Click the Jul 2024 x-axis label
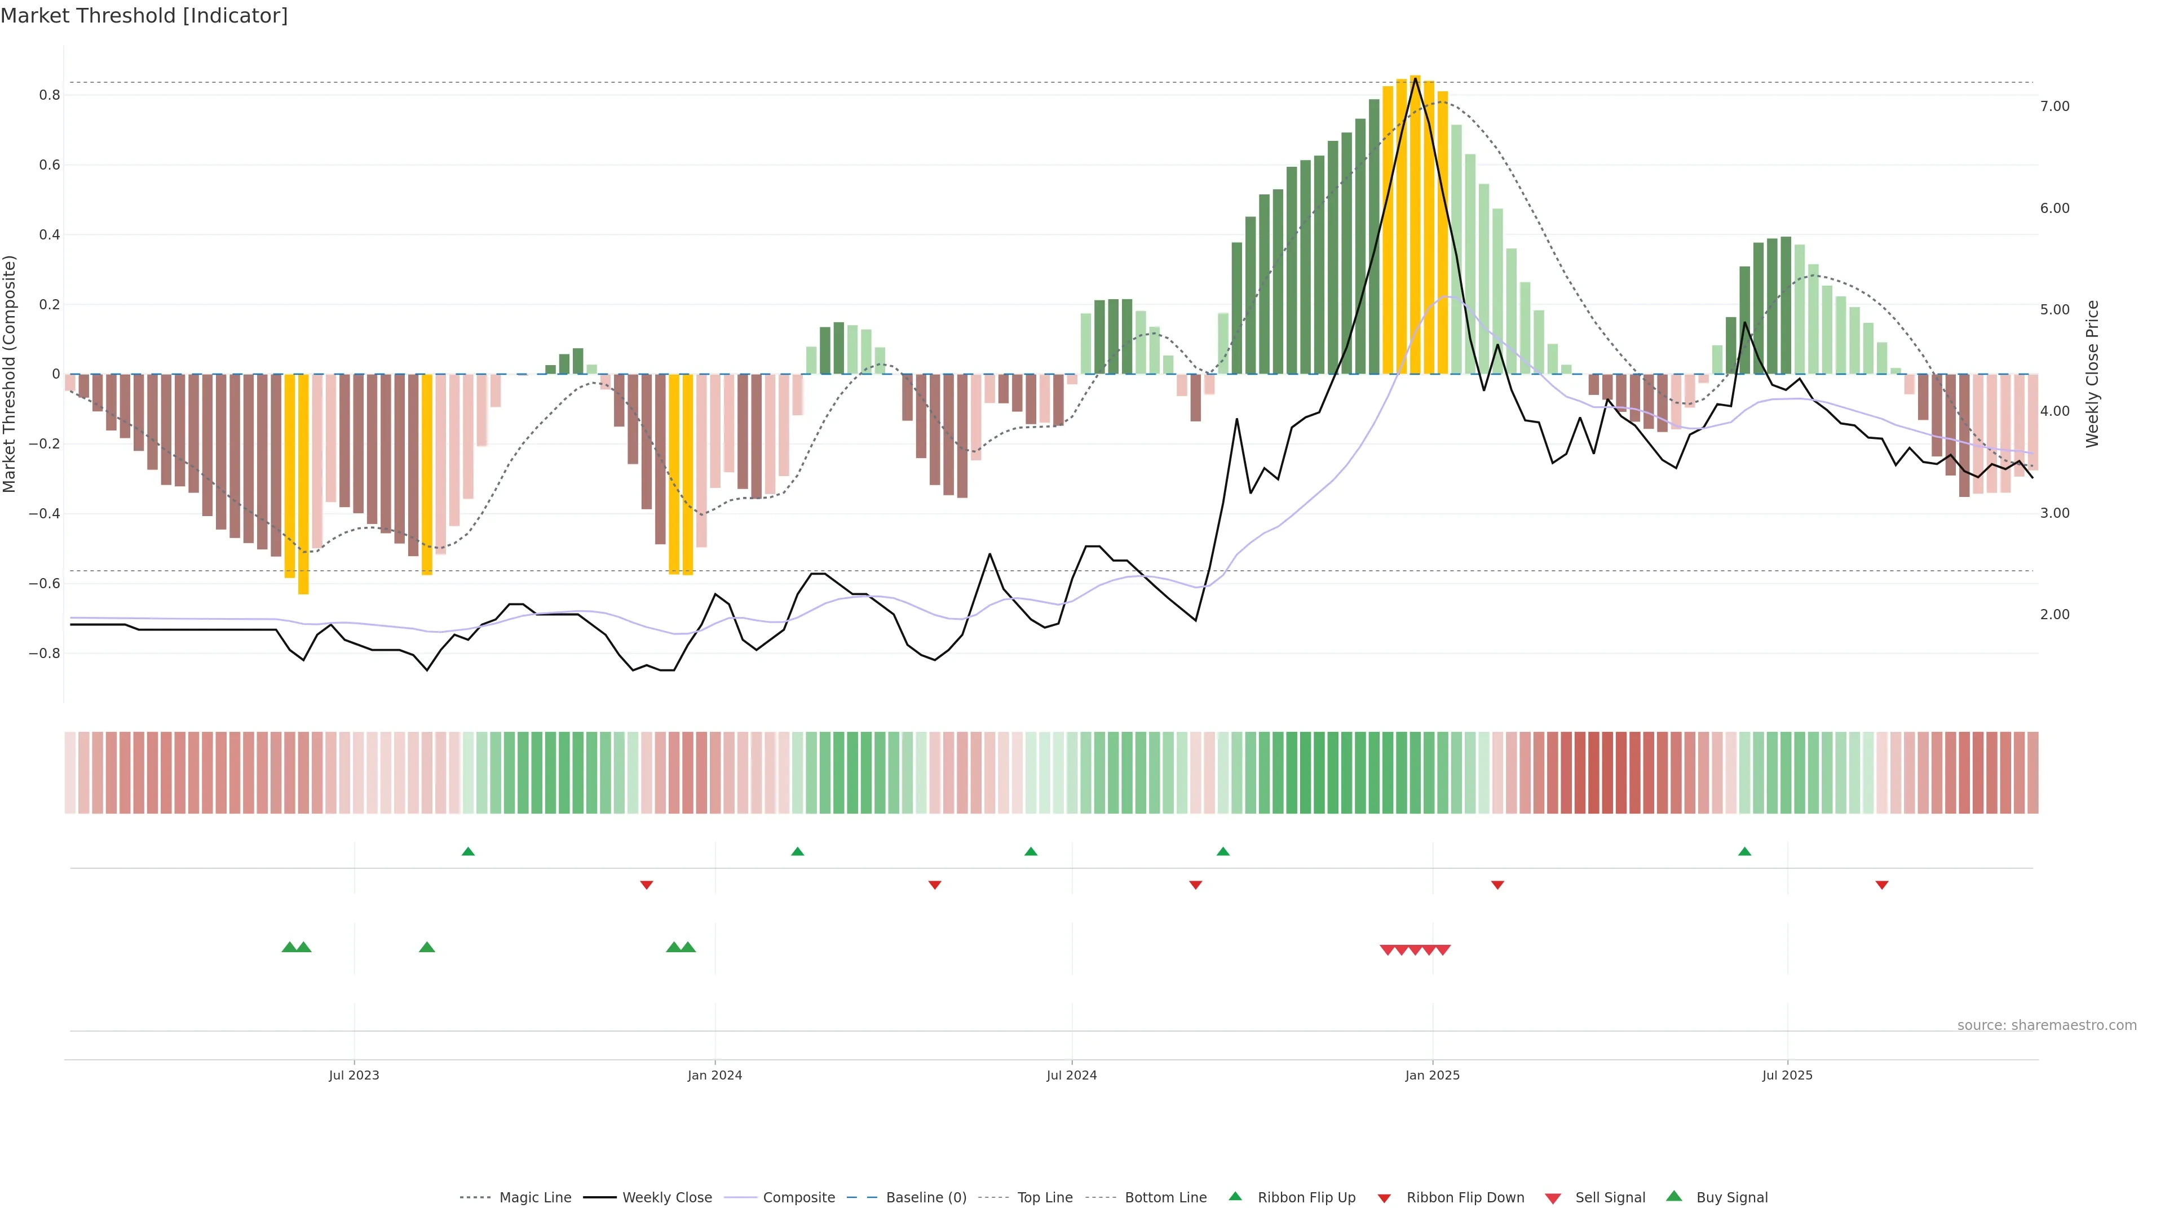This screenshot has width=2165, height=1217. (1072, 1075)
